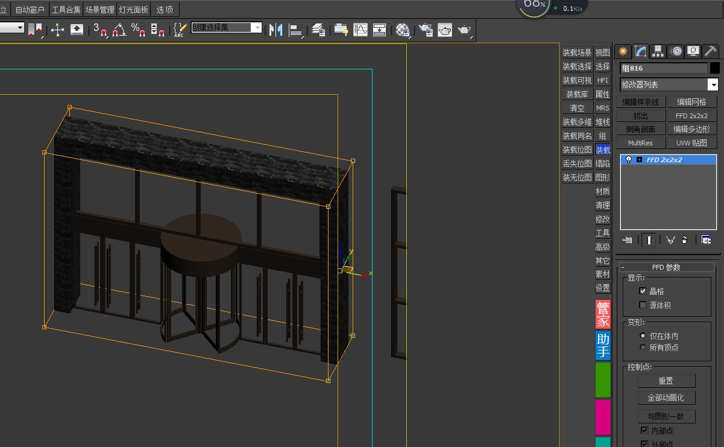This screenshot has height=447, width=724.
Task: Open the Create command panel tab
Action: [x=623, y=51]
